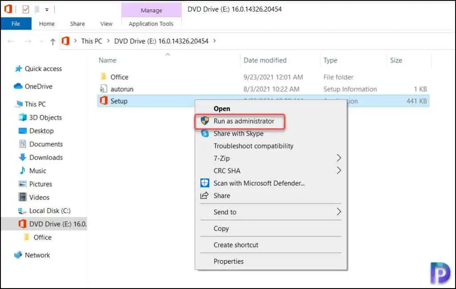Screen dimensions: 456x289
Task: Open Desktop in navigation pane
Action: (41, 131)
